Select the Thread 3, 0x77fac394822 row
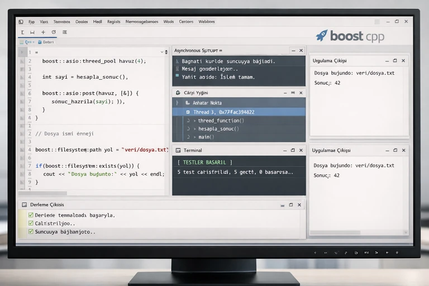The height and width of the screenshot is (286, 429). [x=239, y=112]
